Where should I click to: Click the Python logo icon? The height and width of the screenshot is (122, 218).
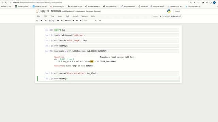(x=169, y=11)
